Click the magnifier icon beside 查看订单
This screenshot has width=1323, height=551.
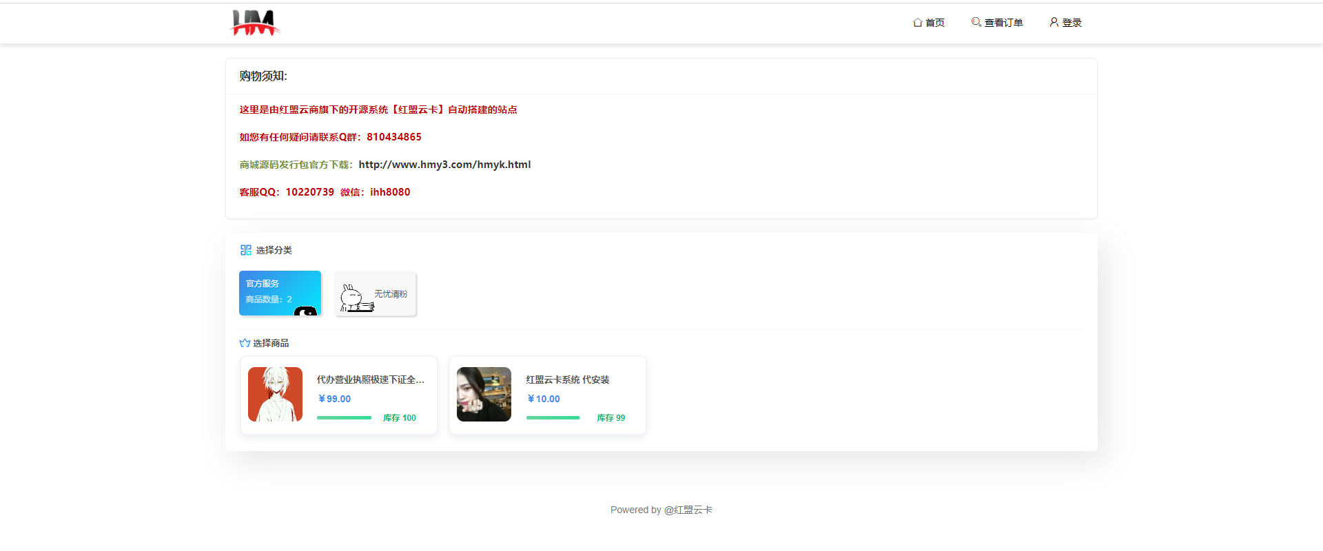click(x=976, y=22)
